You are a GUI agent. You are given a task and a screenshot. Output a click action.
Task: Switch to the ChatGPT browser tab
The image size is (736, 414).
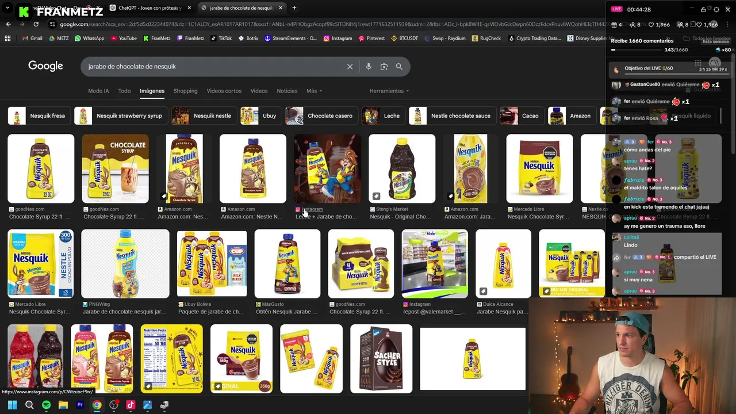pos(149,8)
